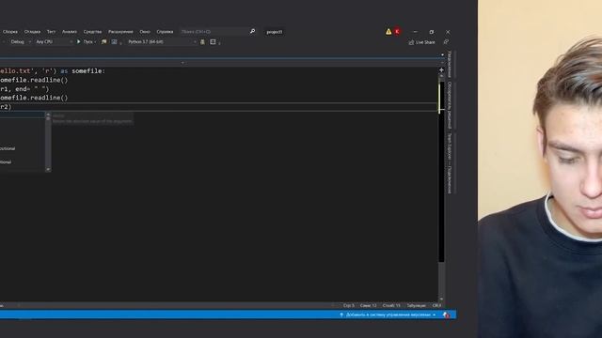The height and width of the screenshot is (338, 602).
Task: Open the Окно menu
Action: (x=145, y=32)
